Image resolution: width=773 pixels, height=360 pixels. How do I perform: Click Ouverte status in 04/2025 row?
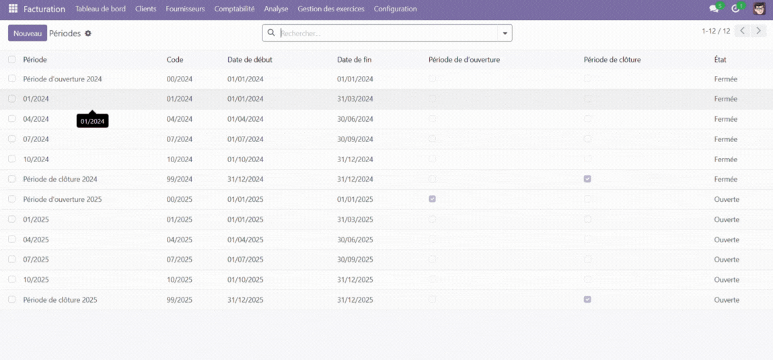[727, 240]
